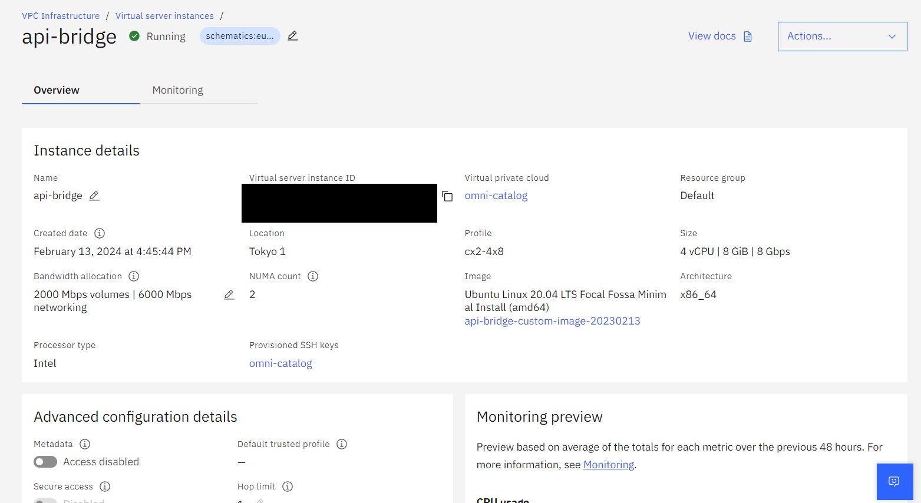The image size is (921, 503).
Task: Show info for Bandwidth allocation
Action: coord(134,276)
